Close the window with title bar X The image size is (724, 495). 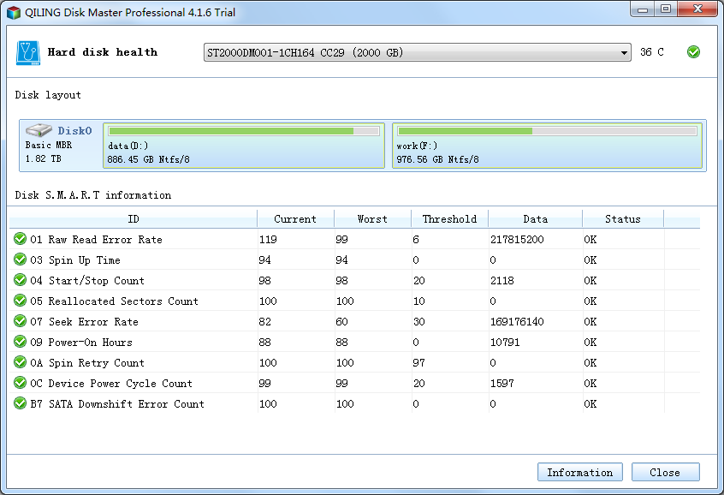[698, 9]
